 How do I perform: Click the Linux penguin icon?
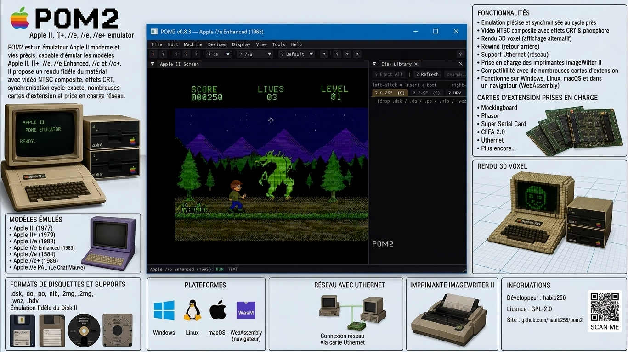click(192, 310)
